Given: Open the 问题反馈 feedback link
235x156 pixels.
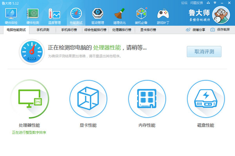Looking at the screenshot, I should coord(197,3).
